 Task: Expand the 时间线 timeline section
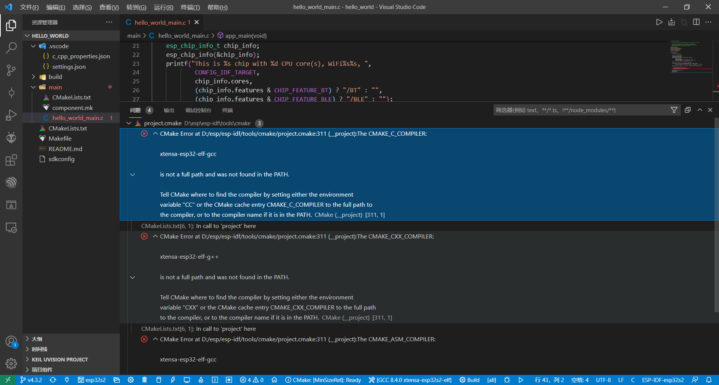(x=27, y=349)
